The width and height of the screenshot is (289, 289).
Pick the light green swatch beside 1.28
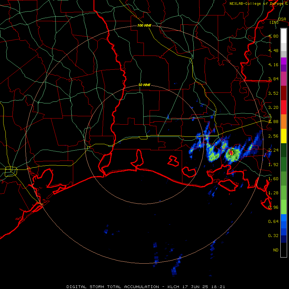[284, 193]
